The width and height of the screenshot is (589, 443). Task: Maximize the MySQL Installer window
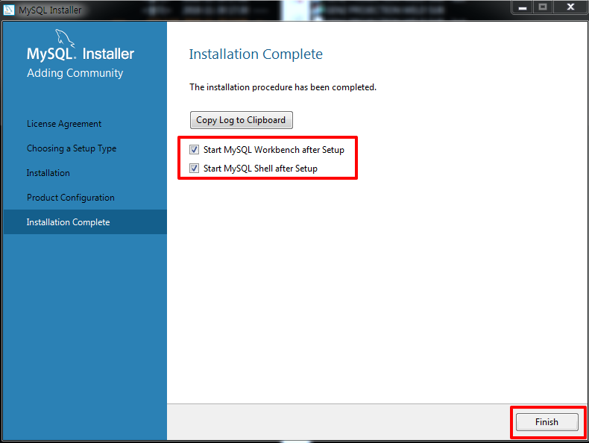click(x=543, y=7)
